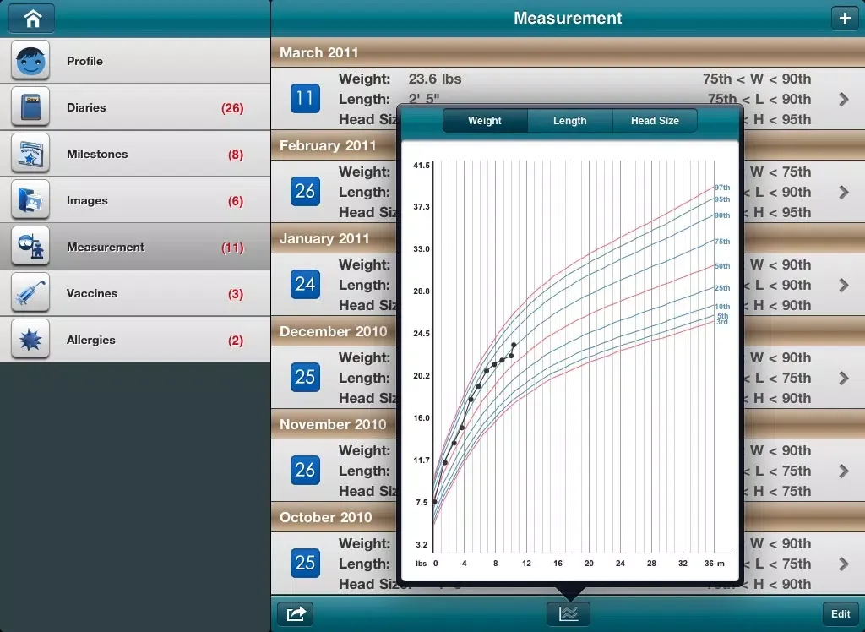Viewport: 865px width, 632px height.
Task: Select the February 26 date badge
Action: pyautogui.click(x=305, y=192)
